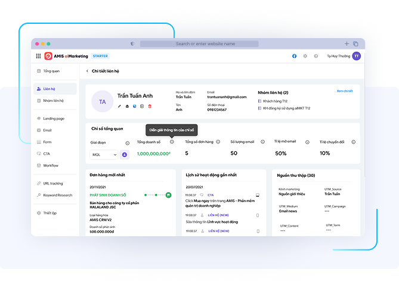Click the browser address search field
Screen dimensions: 399x291
click(x=205, y=43)
